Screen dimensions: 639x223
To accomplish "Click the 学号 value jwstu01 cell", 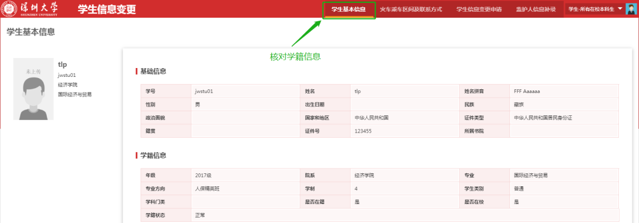I will (246, 91).
